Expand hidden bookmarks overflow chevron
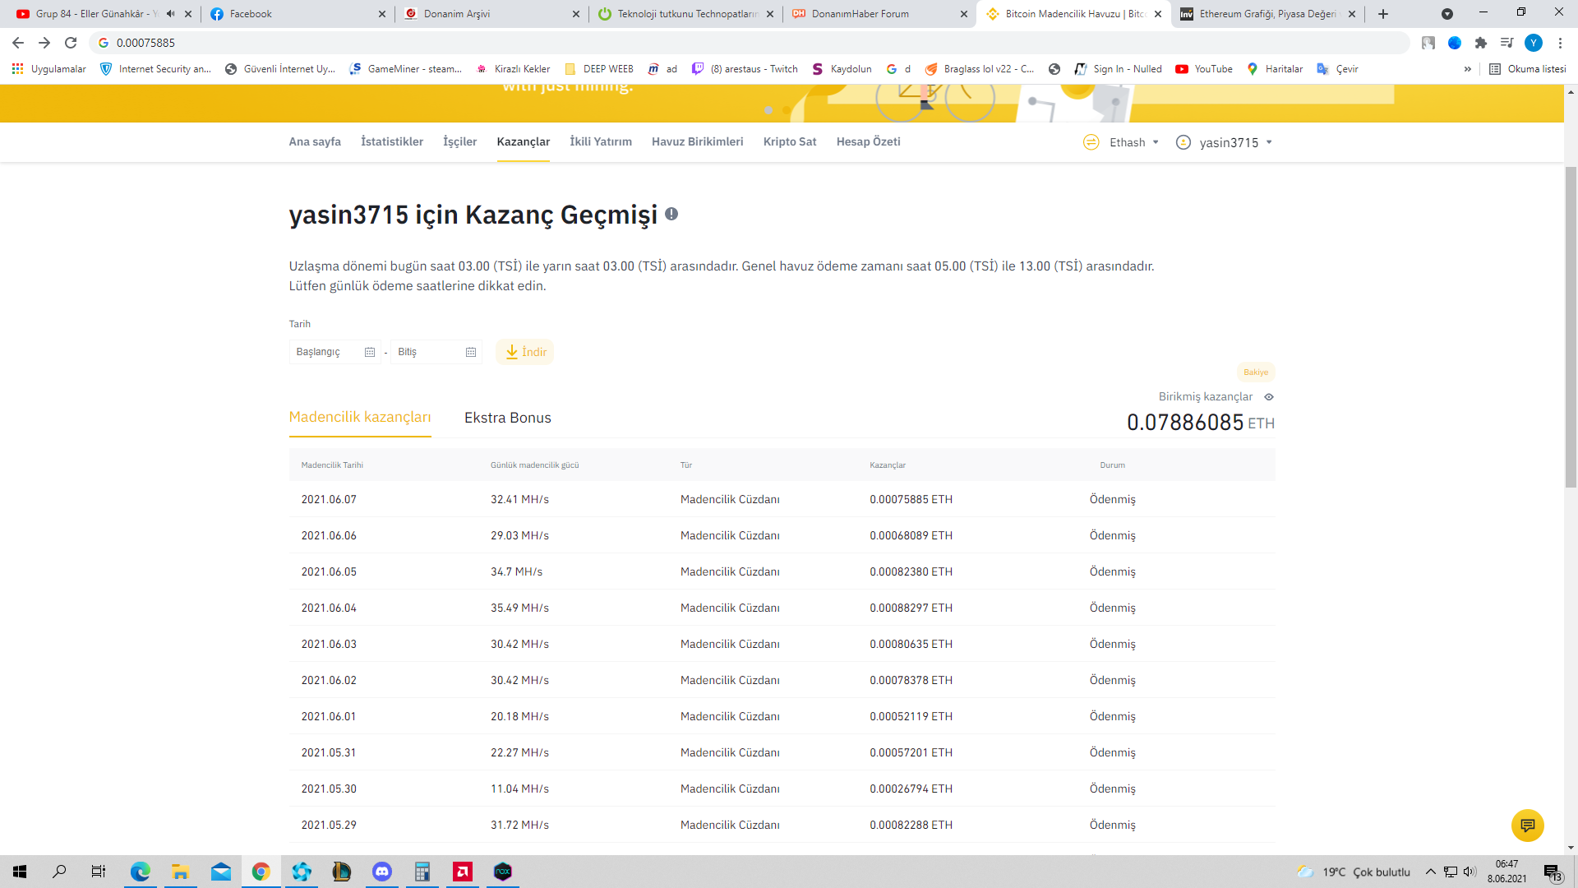The height and width of the screenshot is (888, 1578). tap(1467, 69)
